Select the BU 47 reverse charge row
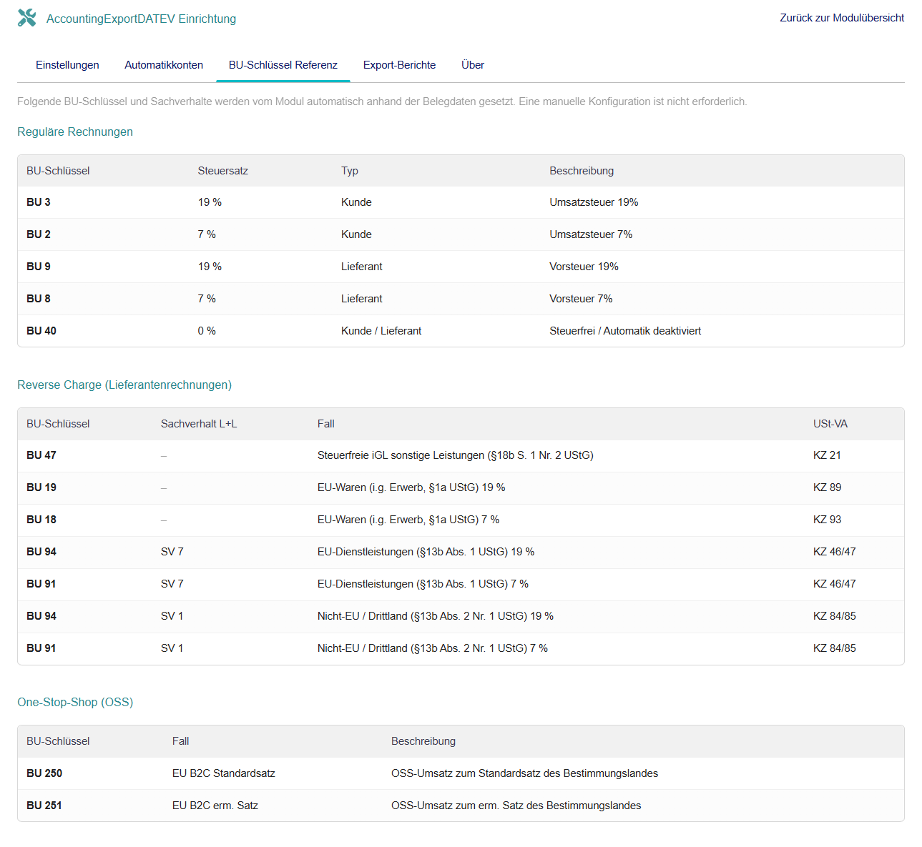This screenshot has height=847, width=922. [41, 455]
